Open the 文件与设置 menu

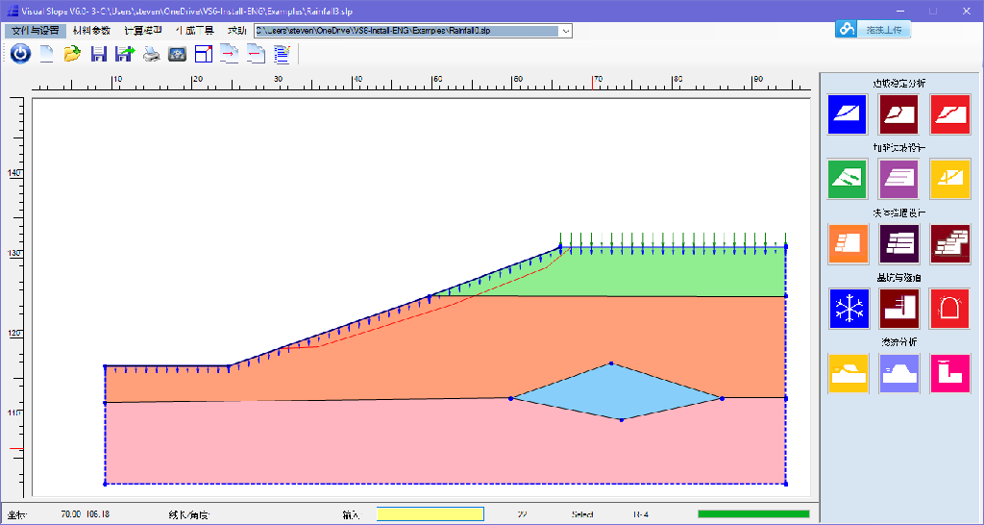[36, 31]
